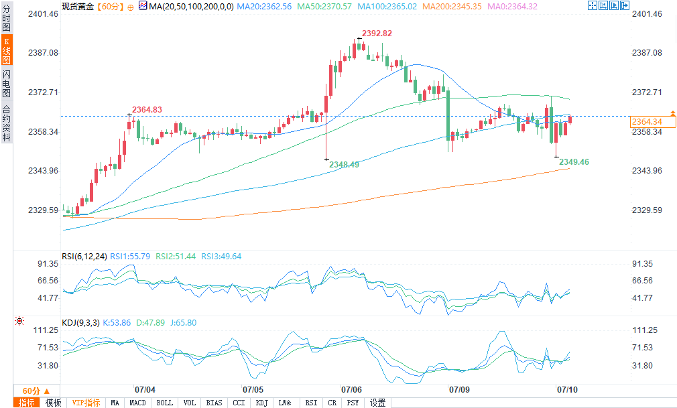Click the orange arrow on 2364.34 price tag
Image resolution: width=677 pixels, height=408 pixels.
coord(673,113)
